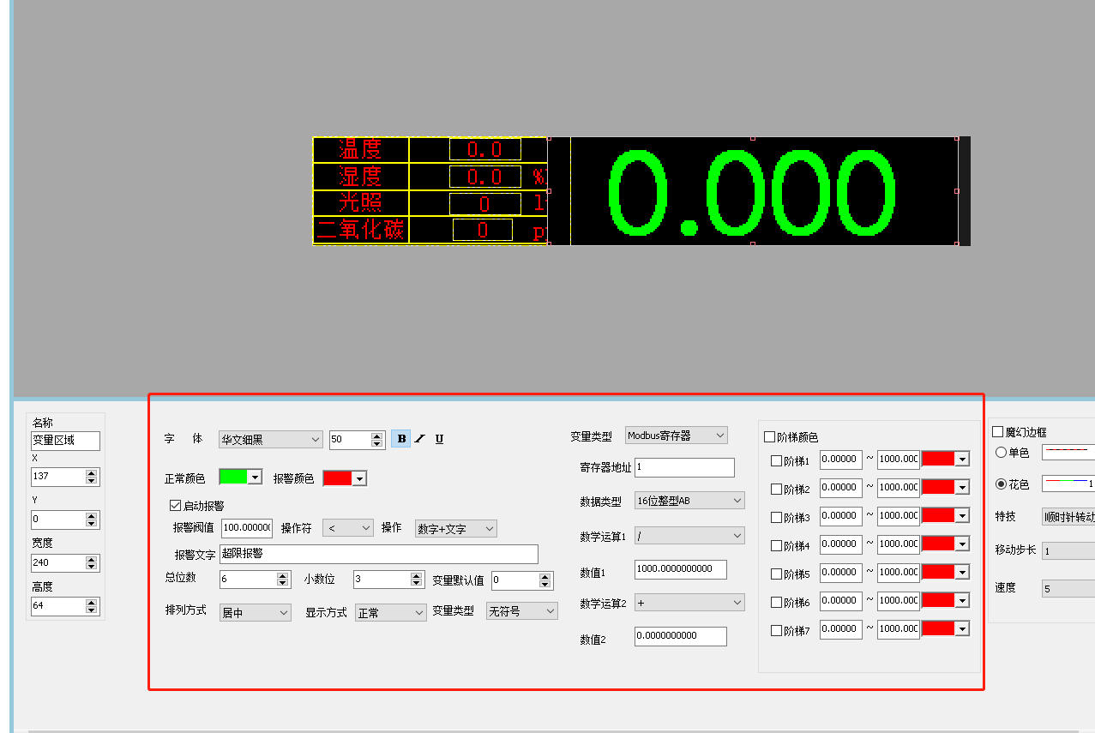Viewport: 1095px width, 733px height.
Task: Open the 阶梯4 red color swatch
Action: click(x=946, y=544)
